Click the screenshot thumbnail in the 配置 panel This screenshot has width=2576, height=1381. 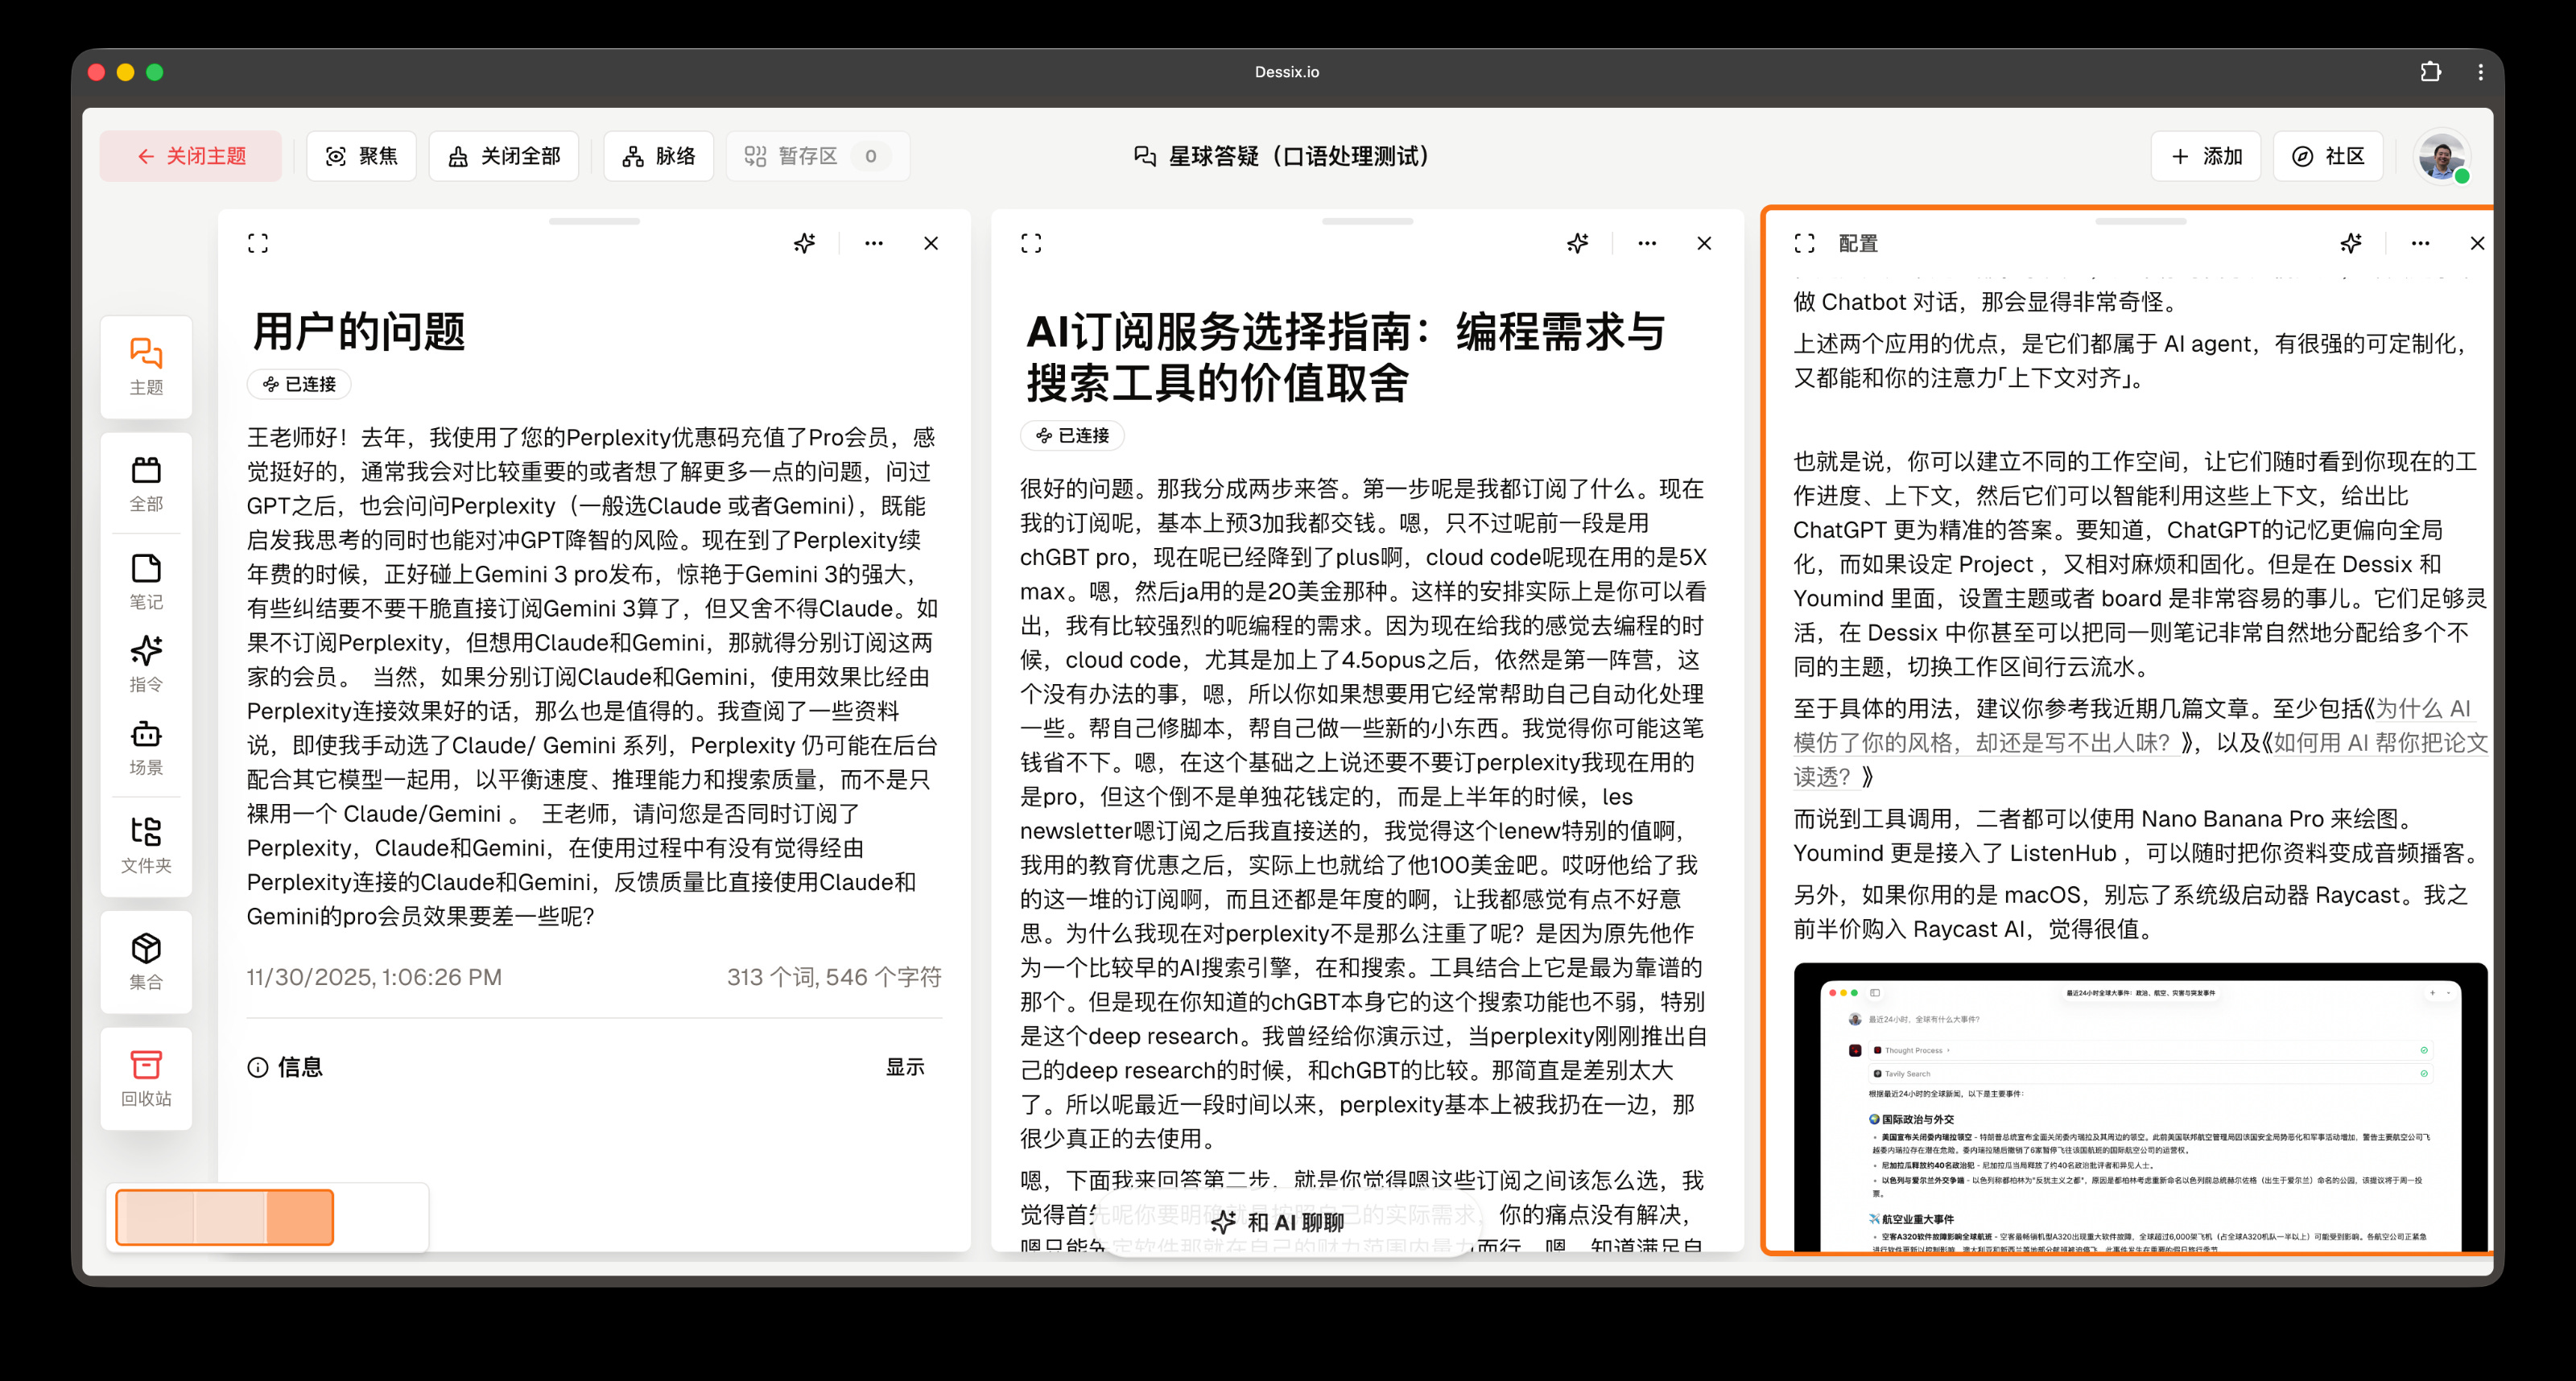[x=2140, y=1110]
